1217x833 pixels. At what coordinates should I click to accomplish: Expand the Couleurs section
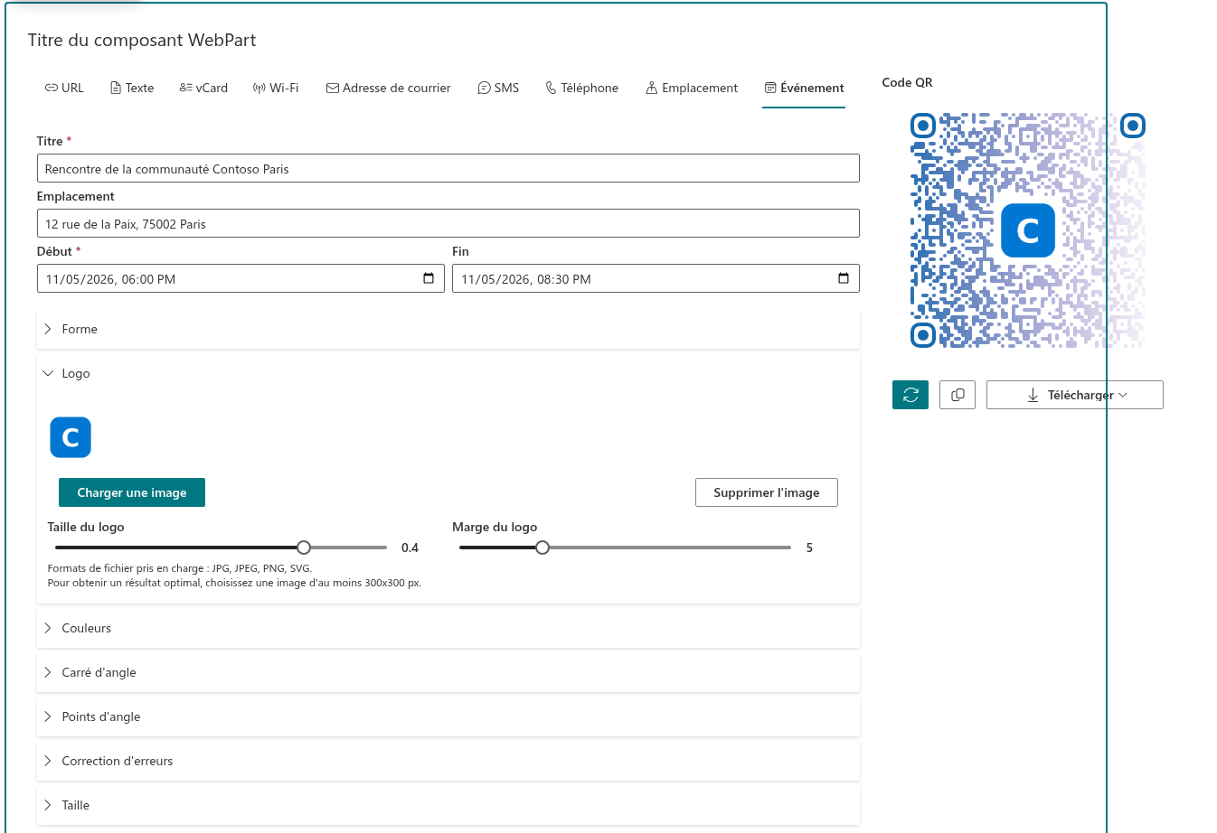pyautogui.click(x=448, y=628)
